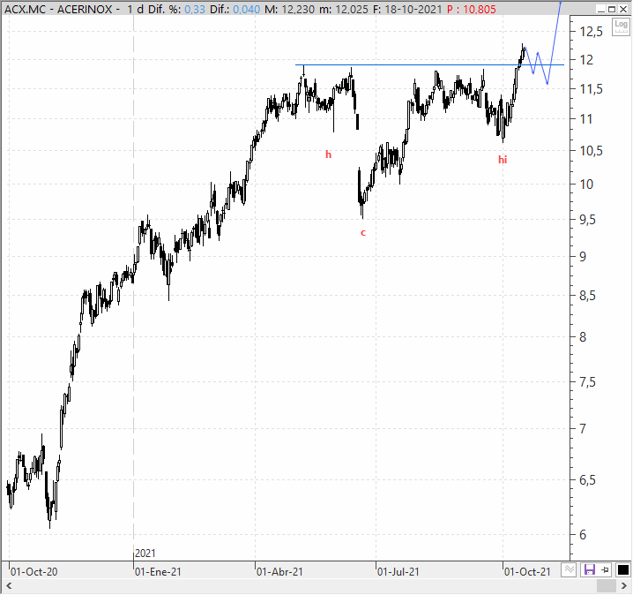Open the black color swatch
The image size is (633, 595).
click(623, 570)
